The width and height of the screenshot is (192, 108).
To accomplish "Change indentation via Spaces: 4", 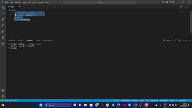I will click(135, 101).
